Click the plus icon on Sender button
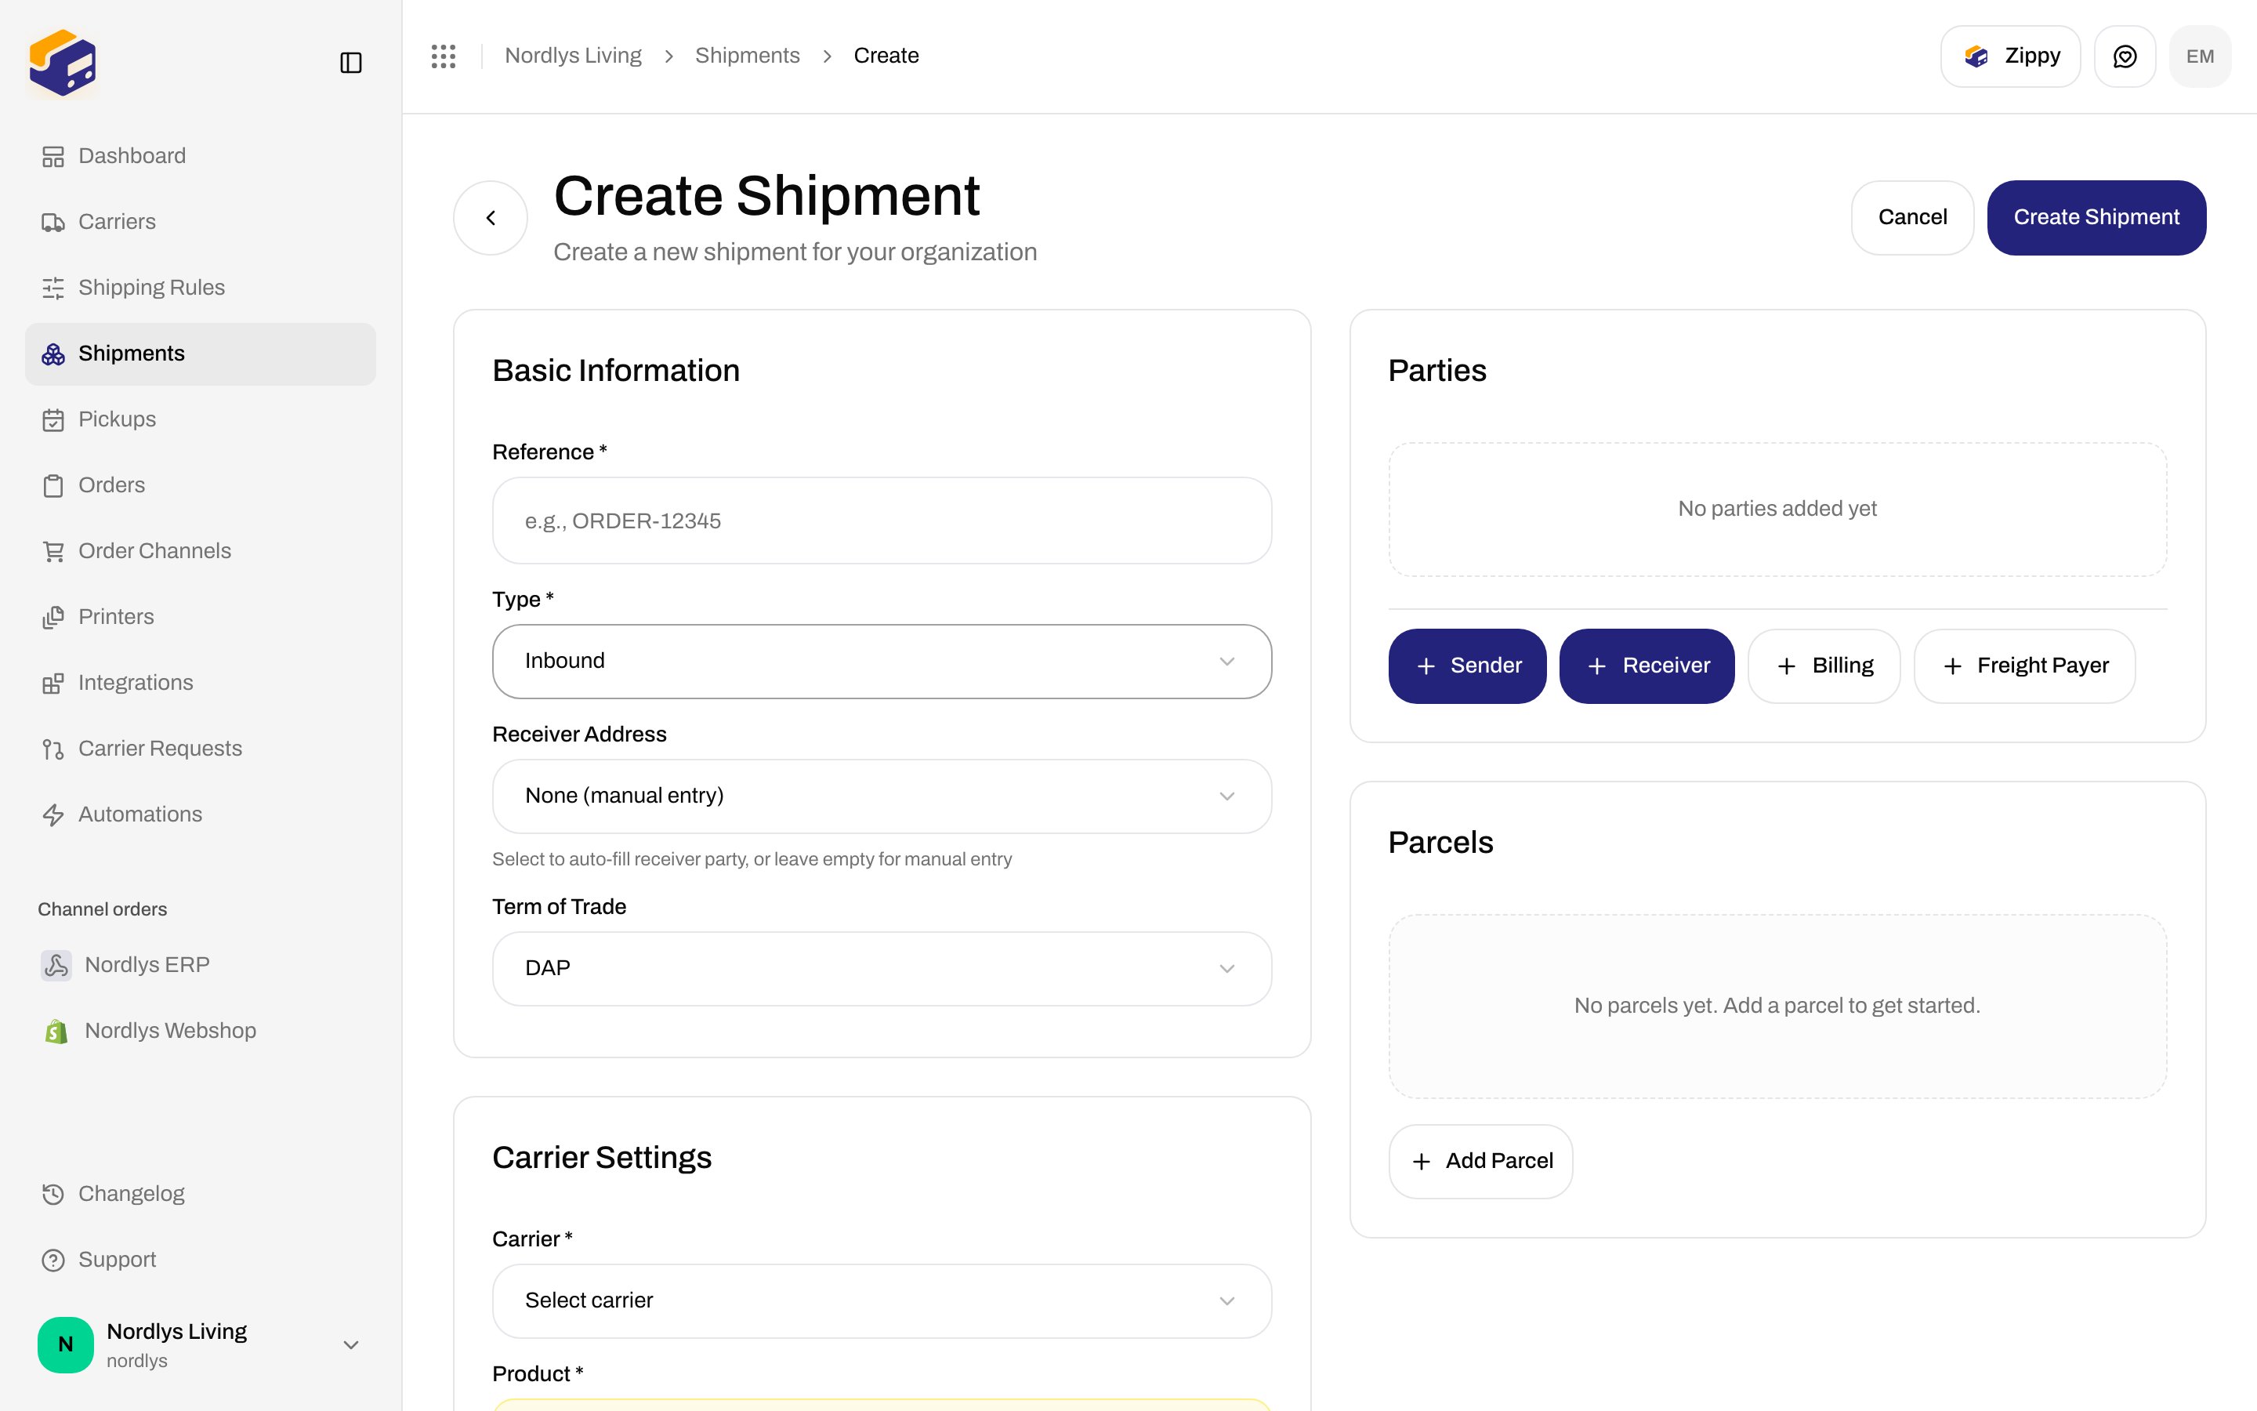 click(x=1425, y=666)
